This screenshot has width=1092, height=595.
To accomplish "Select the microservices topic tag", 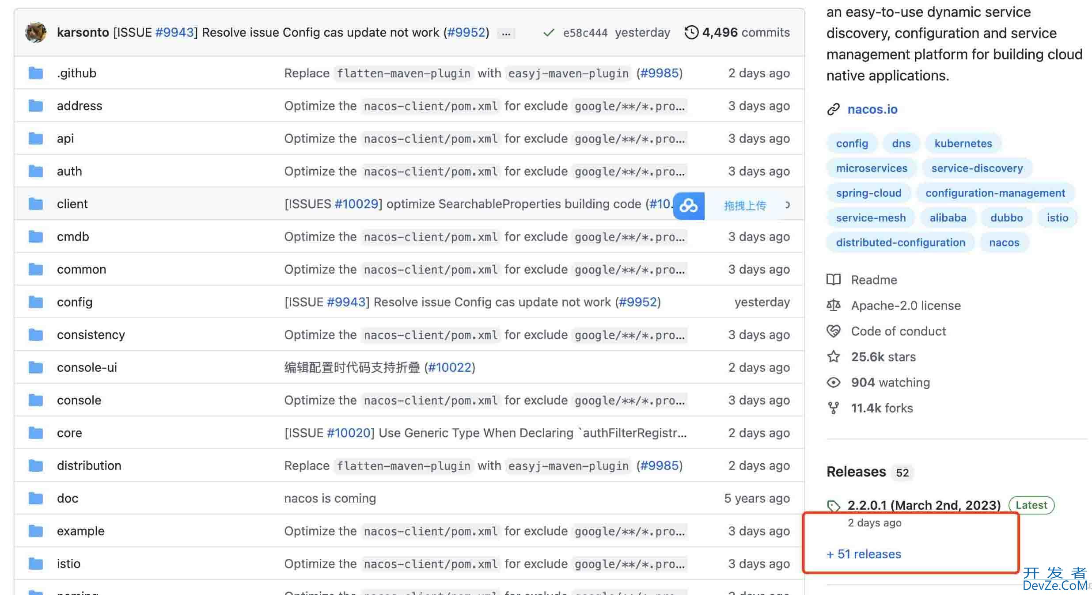I will click(x=872, y=168).
